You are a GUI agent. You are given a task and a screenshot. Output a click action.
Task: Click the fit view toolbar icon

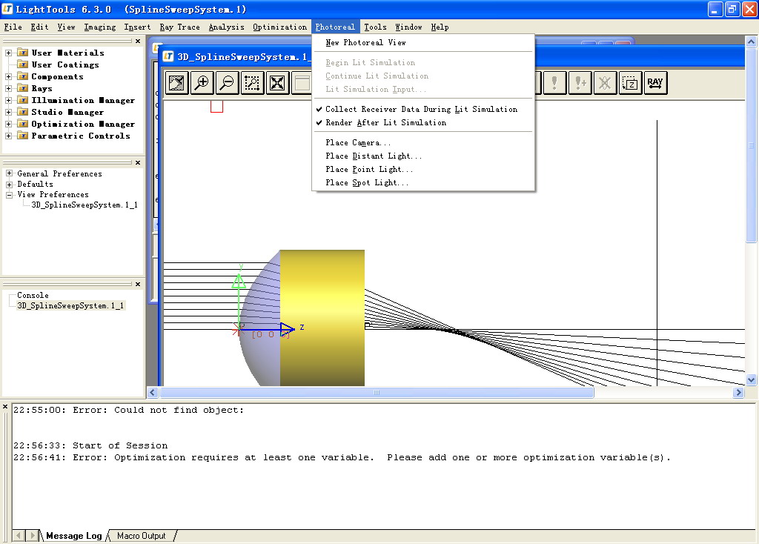(x=176, y=83)
